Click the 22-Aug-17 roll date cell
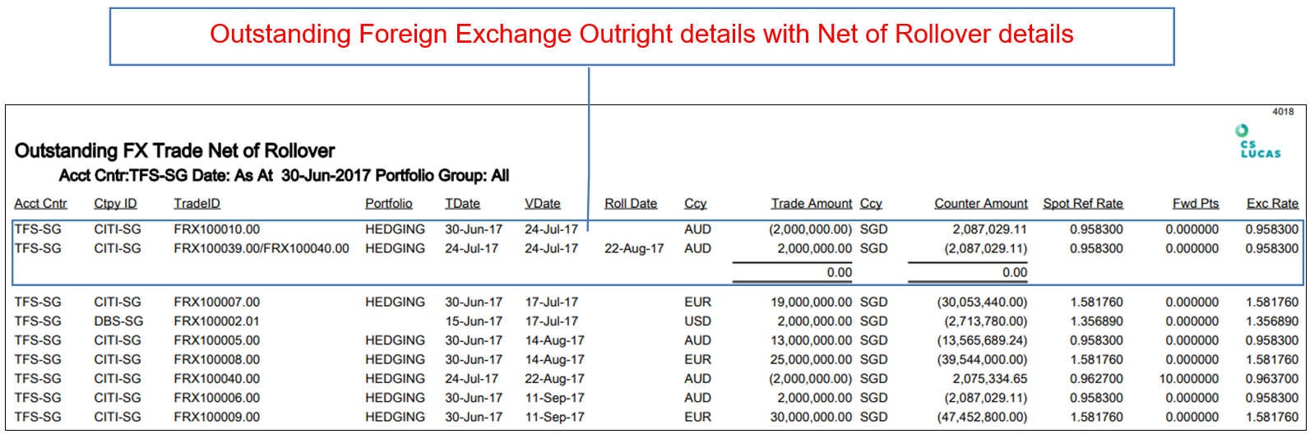This screenshot has width=1310, height=434. 634,248
